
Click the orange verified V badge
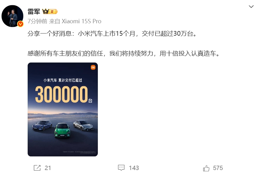coord(21,24)
